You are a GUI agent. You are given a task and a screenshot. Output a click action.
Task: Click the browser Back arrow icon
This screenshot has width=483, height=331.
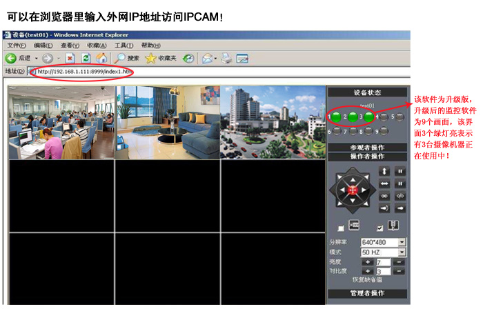pyautogui.click(x=11, y=59)
